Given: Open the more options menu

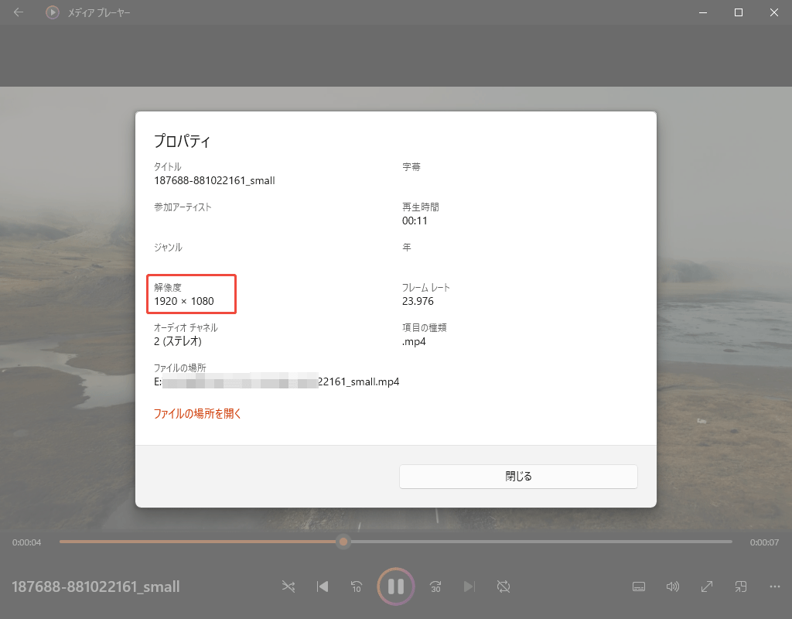Looking at the screenshot, I should (x=773, y=587).
